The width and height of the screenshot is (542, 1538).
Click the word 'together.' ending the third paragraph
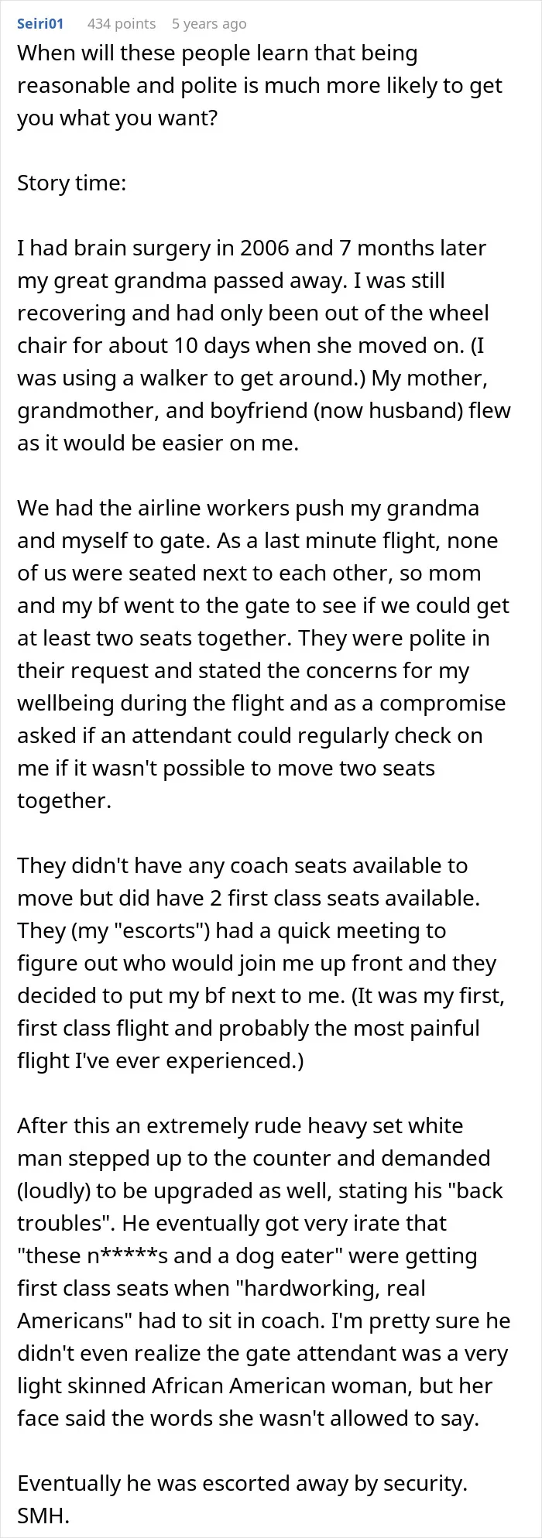(x=64, y=800)
